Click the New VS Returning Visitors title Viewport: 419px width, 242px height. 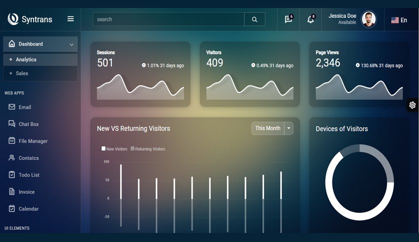133,128
